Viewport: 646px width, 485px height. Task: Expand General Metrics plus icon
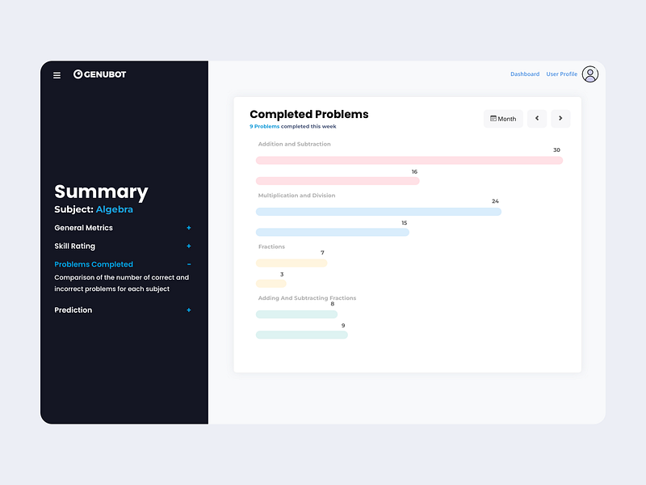pos(189,228)
